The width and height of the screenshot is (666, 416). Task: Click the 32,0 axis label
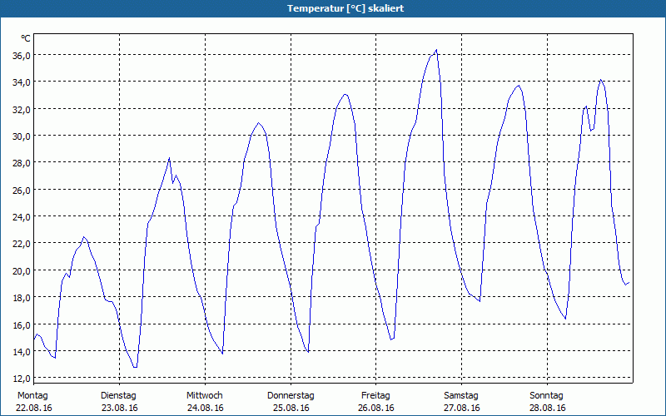(22, 109)
